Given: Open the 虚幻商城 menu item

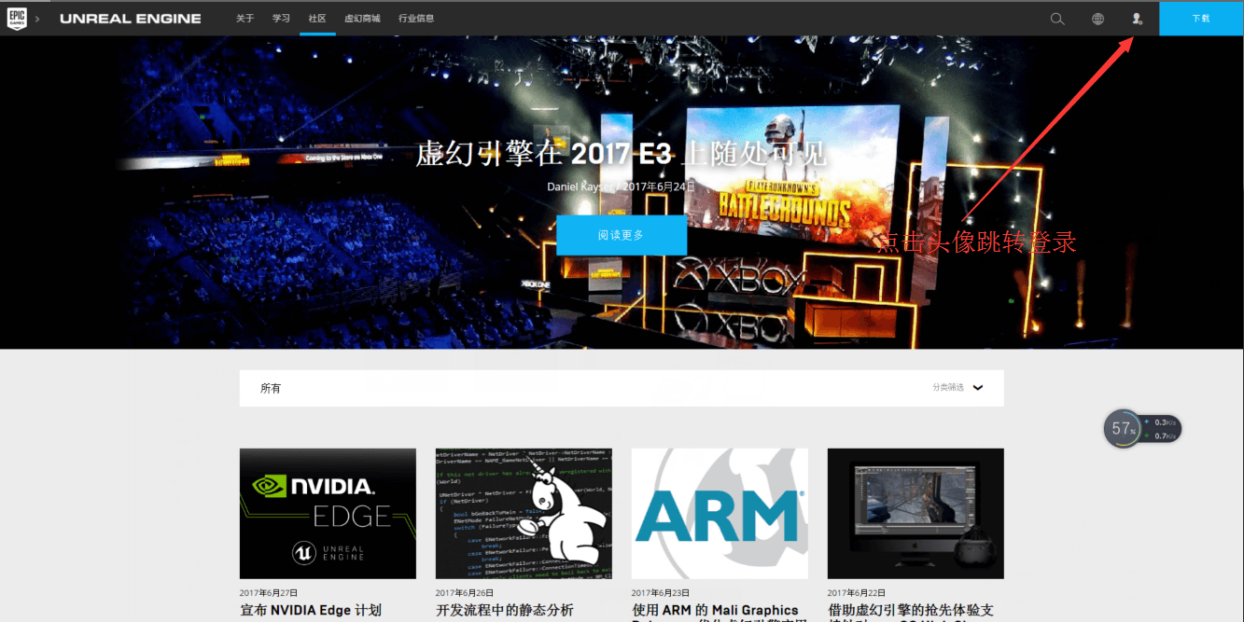Looking at the screenshot, I should pos(362,19).
